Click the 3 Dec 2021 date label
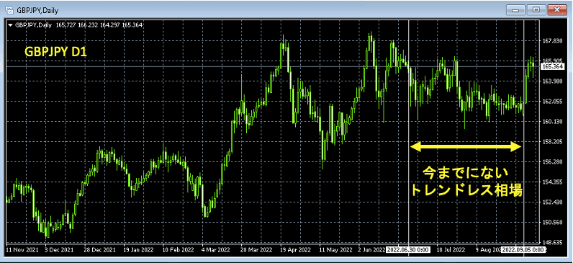573x263 pixels. click(60, 250)
